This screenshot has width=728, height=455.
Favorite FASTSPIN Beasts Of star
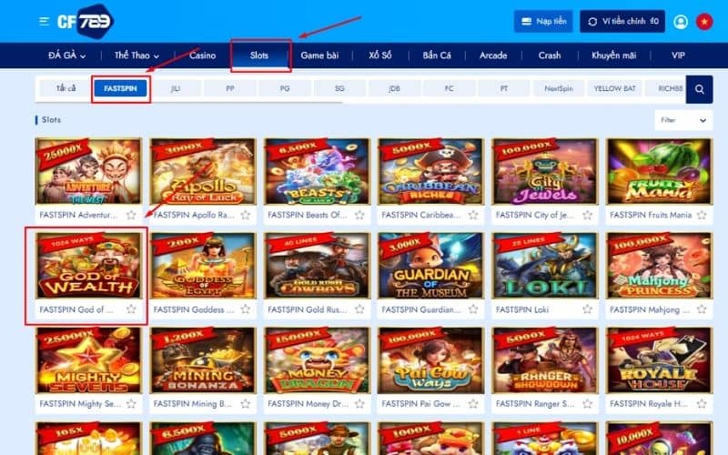[x=359, y=215]
